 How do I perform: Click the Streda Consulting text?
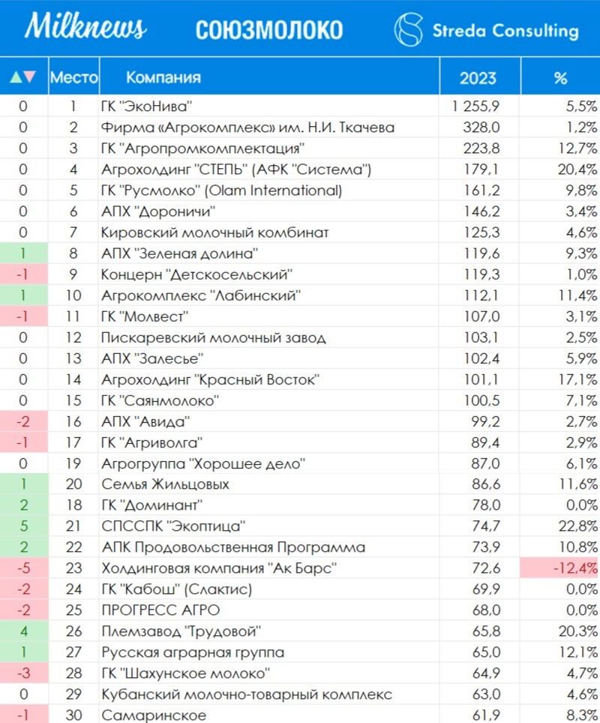pyautogui.click(x=505, y=31)
